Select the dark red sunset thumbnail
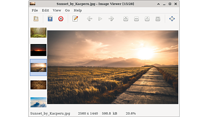208x117 pixels. click(x=38, y=50)
